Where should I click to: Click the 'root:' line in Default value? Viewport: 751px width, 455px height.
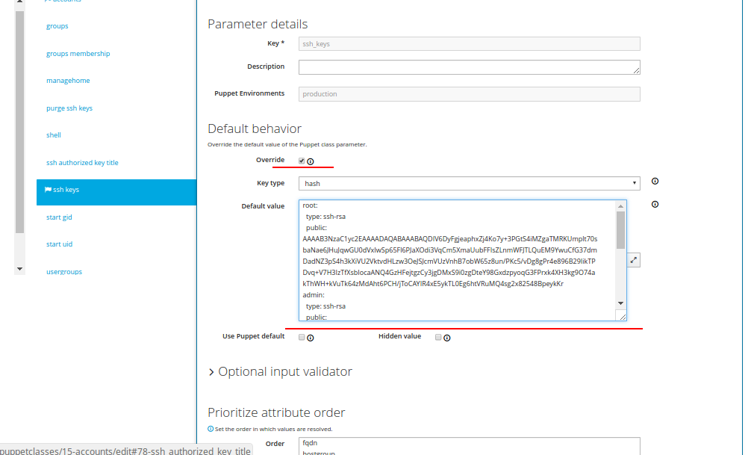pyautogui.click(x=311, y=205)
